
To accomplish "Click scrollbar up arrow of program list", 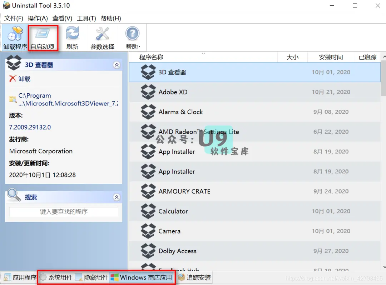I will tap(384, 56).
